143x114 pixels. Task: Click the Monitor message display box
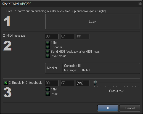92,68
